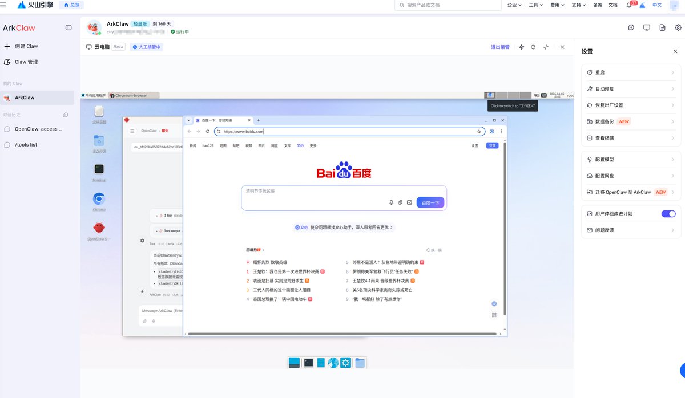Open the Chrome icon on remote desktop
Viewport: 685px width, 398px height.
99,198
